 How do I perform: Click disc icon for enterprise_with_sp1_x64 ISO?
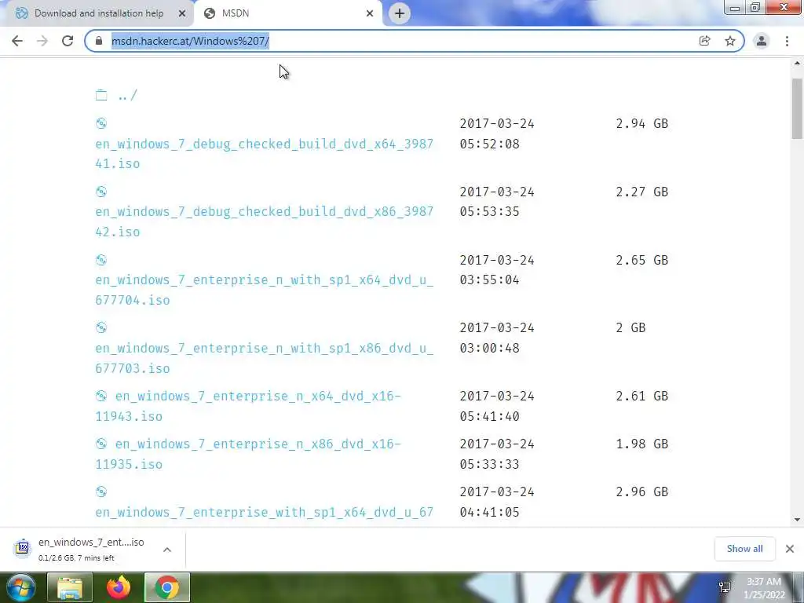101,492
